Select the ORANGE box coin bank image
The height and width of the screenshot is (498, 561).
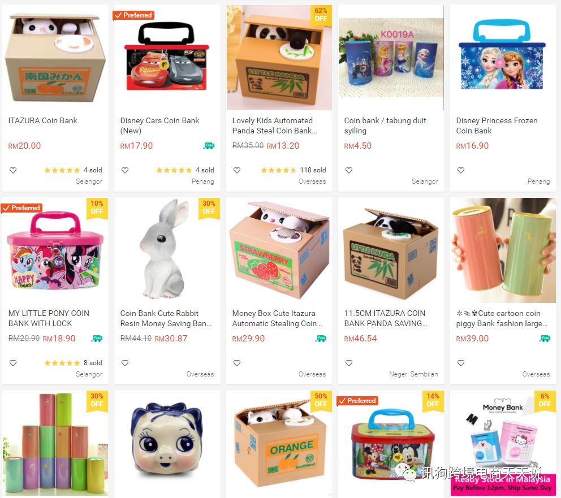279,443
